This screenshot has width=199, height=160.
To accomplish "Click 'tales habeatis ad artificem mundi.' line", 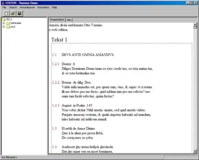I will tap(85, 119).
